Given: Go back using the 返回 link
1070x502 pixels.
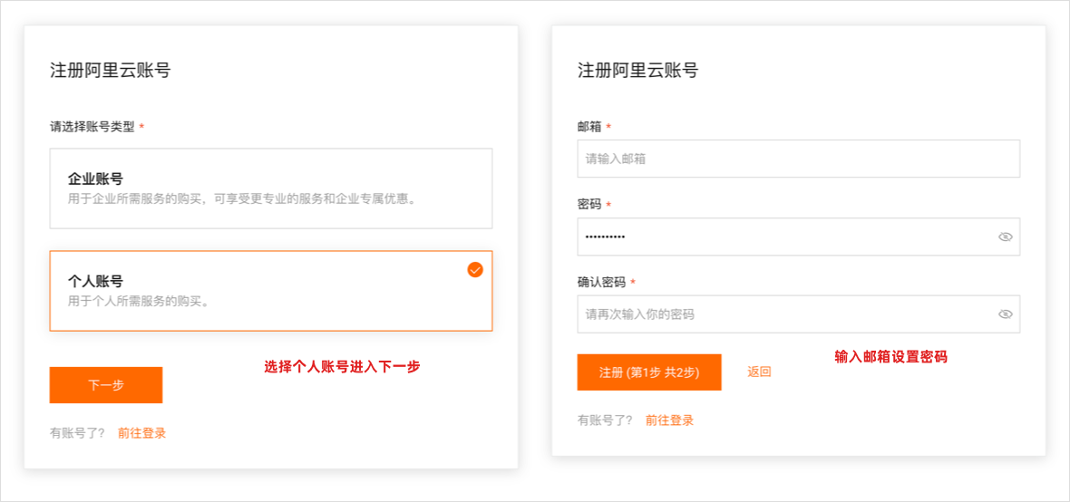Looking at the screenshot, I should pos(759,372).
